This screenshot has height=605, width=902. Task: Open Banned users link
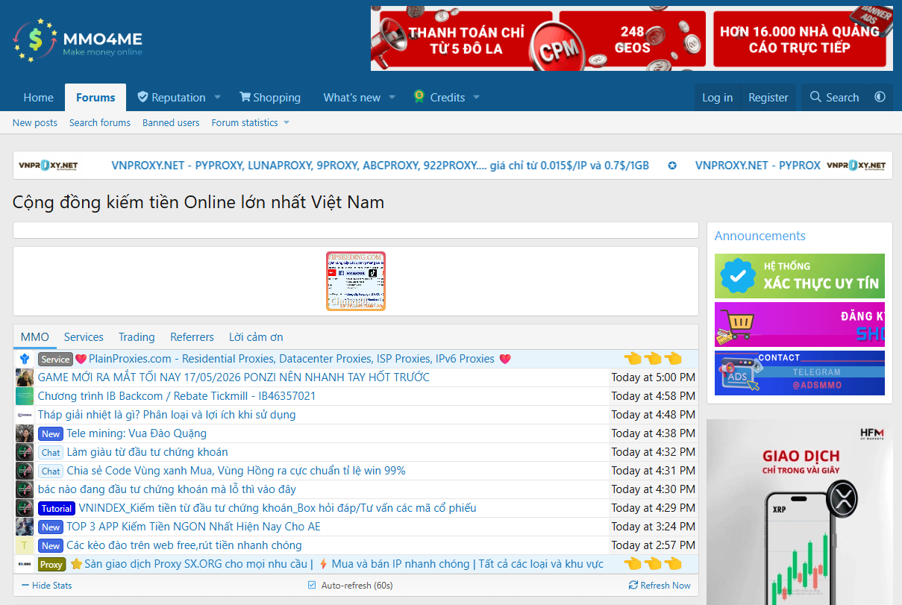click(x=171, y=122)
